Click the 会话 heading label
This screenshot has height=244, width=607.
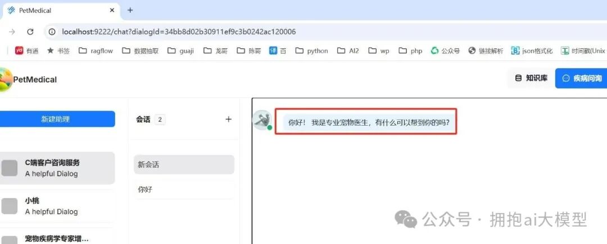143,119
